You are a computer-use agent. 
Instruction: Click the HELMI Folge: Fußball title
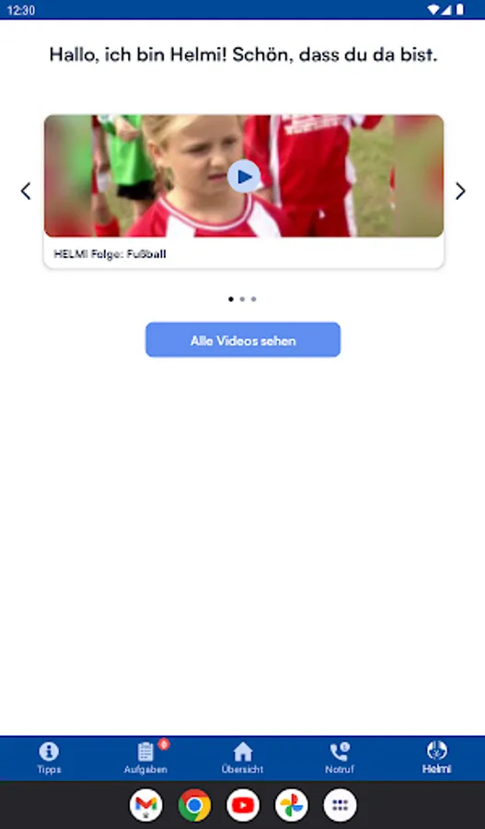(110, 254)
